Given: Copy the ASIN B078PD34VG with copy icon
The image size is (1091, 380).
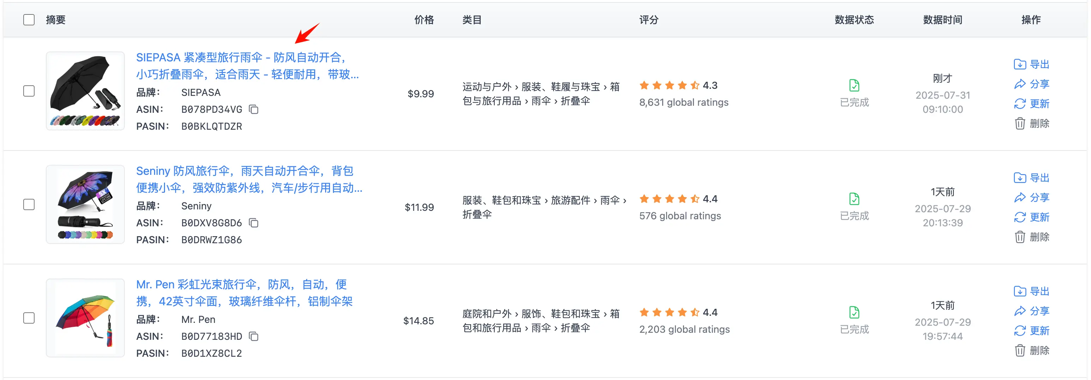Looking at the screenshot, I should click(253, 110).
